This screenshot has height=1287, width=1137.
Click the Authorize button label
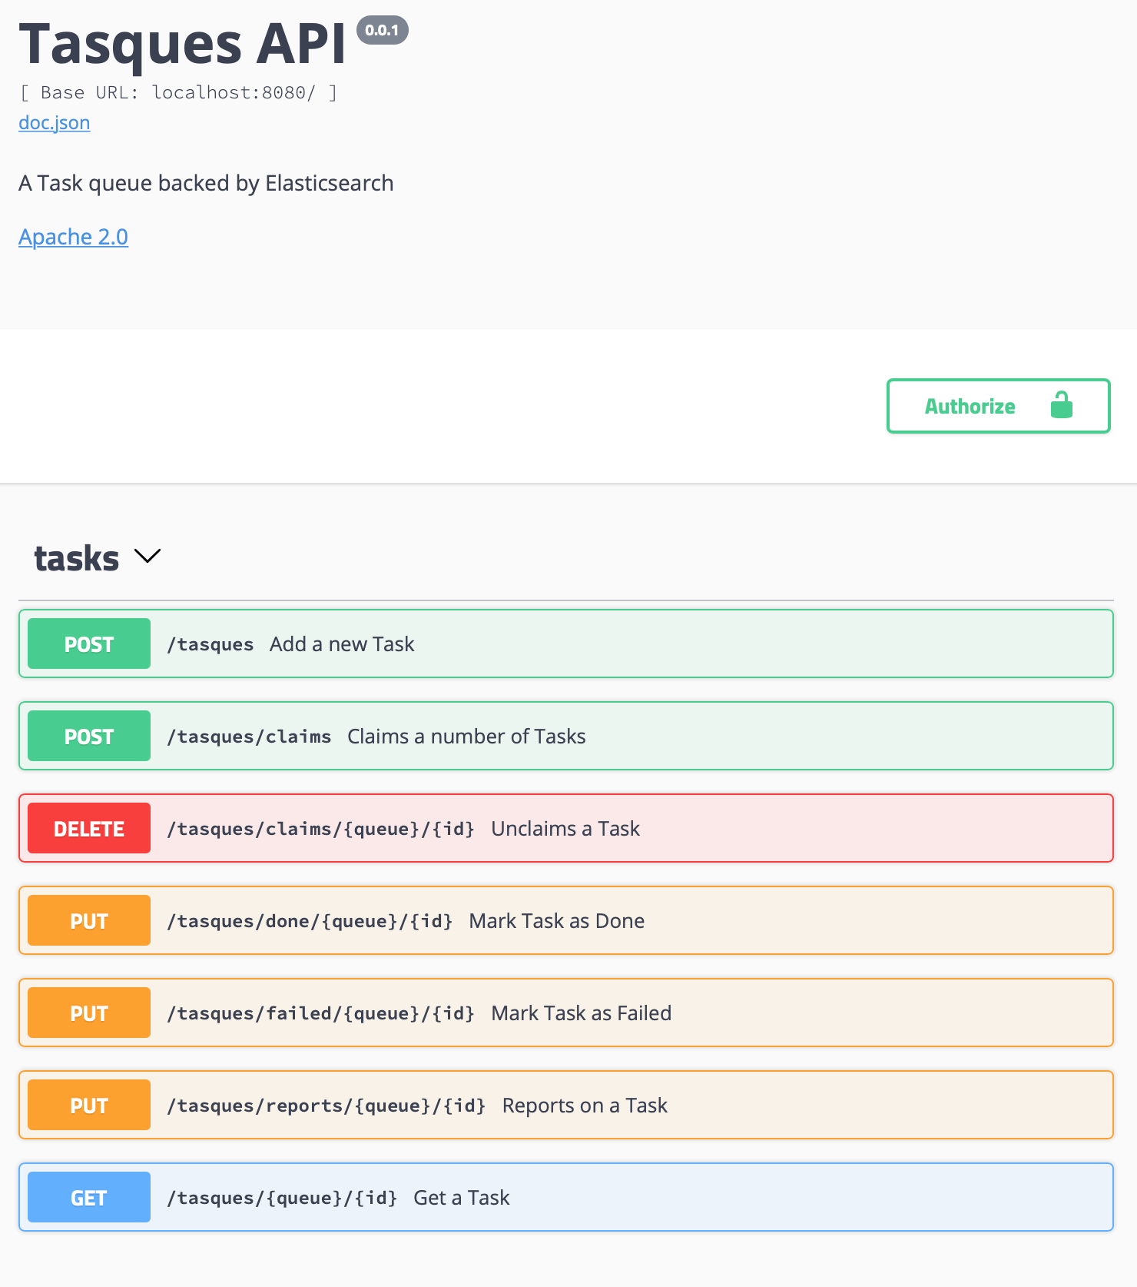pos(970,406)
